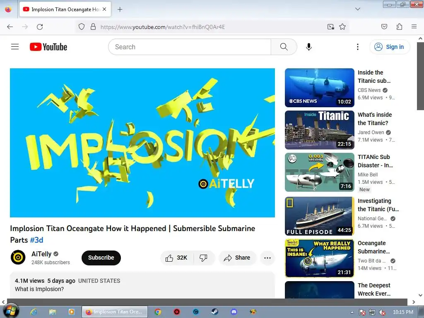This screenshot has height=318, width=424.
Task: Open Discord from the taskbar
Action: pyautogui.click(x=234, y=312)
